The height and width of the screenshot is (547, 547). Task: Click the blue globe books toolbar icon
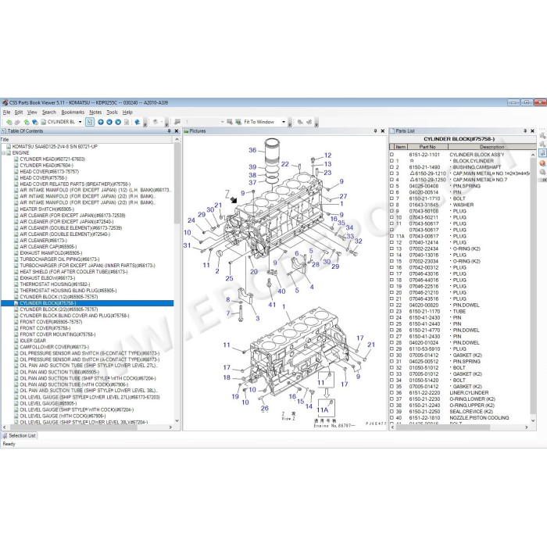pos(35,122)
